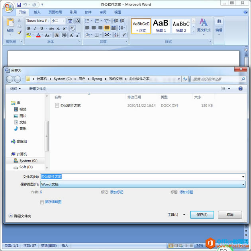This screenshot has height=251, width=251.
Task: Toggle Underline formatting
Action: [41, 28]
